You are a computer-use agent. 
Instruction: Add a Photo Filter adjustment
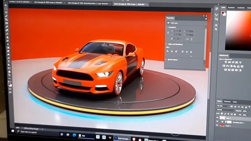point(235,66)
